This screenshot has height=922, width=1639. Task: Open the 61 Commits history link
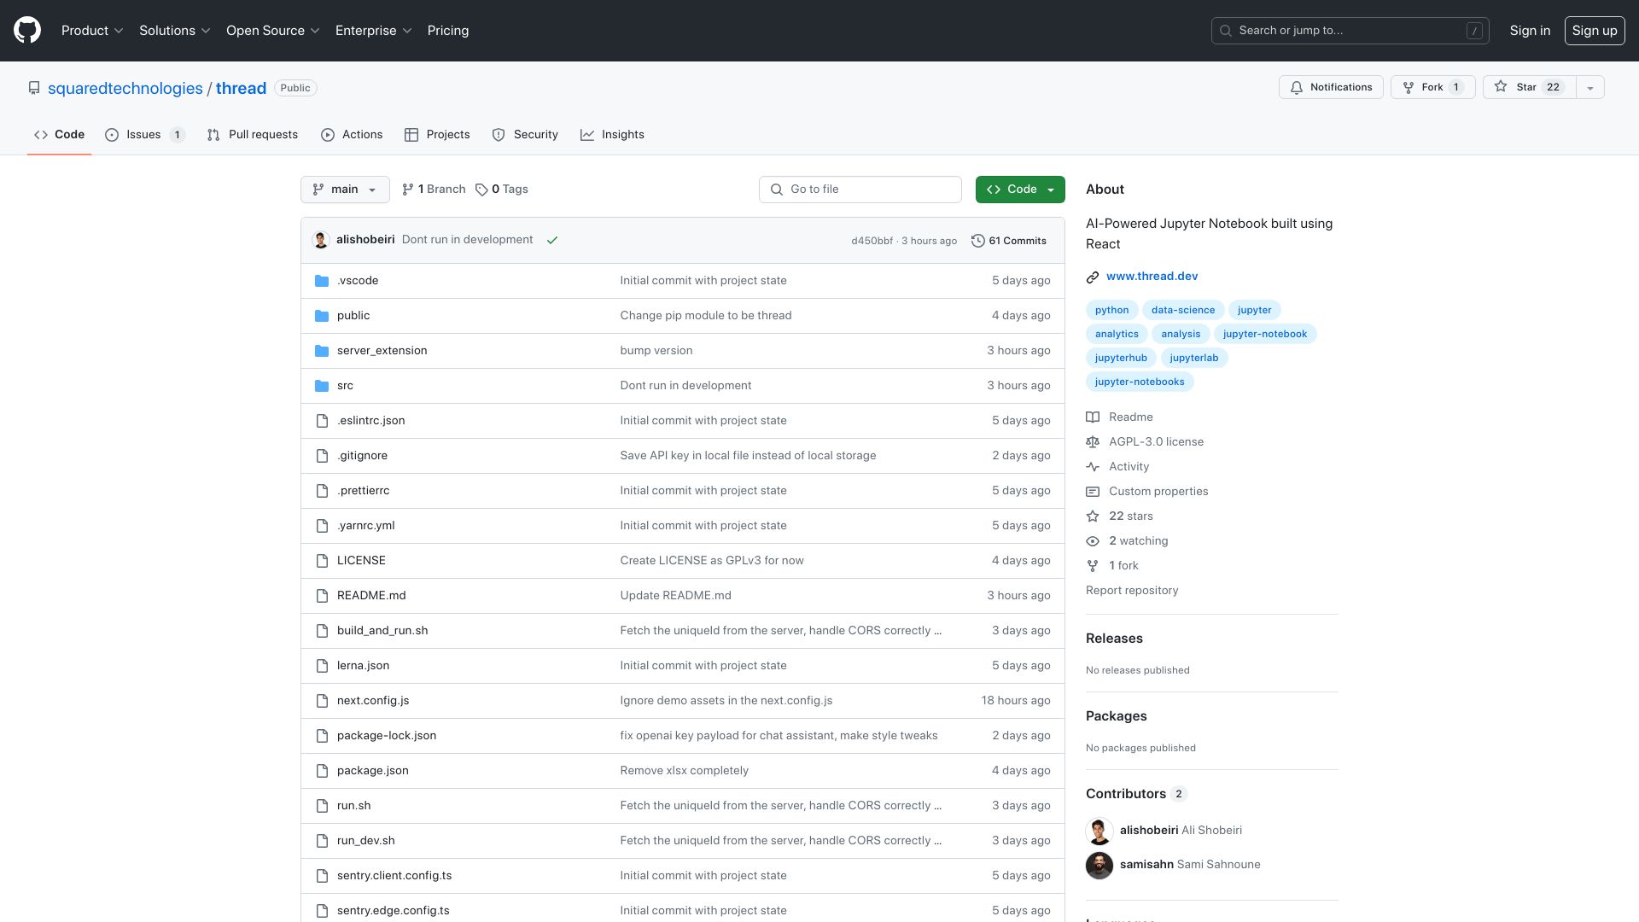[1009, 241]
